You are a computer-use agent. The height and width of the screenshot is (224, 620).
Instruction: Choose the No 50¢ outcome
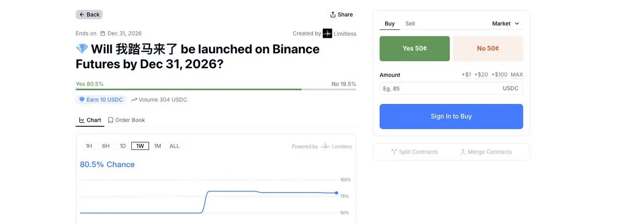coord(488,49)
